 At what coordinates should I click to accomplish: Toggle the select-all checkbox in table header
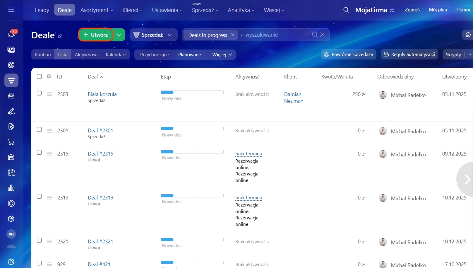click(x=39, y=76)
